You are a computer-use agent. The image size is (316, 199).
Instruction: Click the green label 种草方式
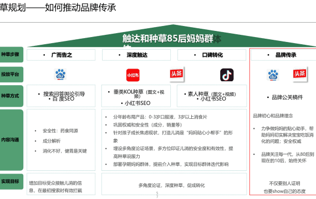pyautogui.click(x=11, y=96)
